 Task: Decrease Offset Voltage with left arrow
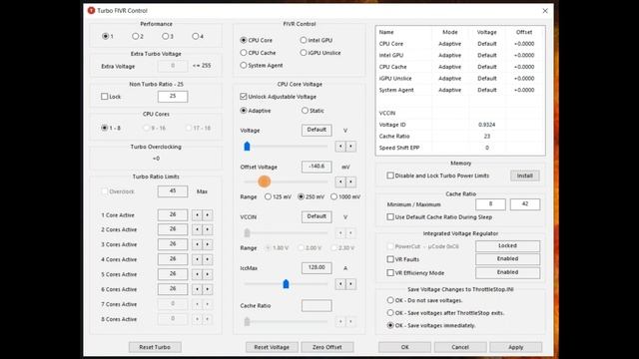340,181
